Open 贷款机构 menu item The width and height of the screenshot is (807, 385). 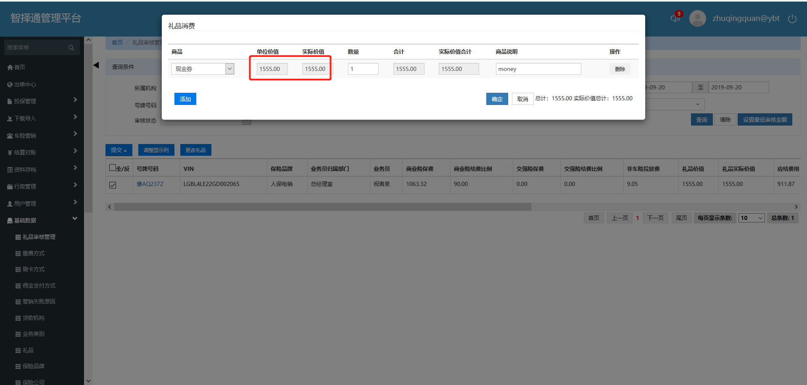pos(34,318)
